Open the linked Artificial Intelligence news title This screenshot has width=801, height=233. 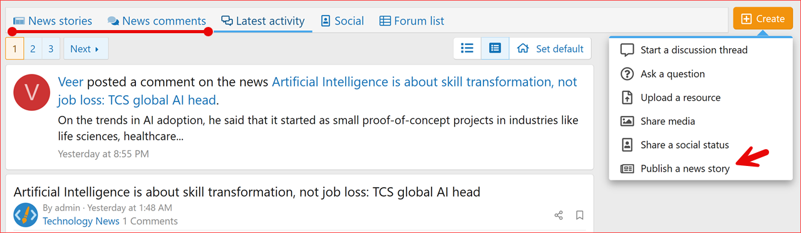tap(318, 91)
